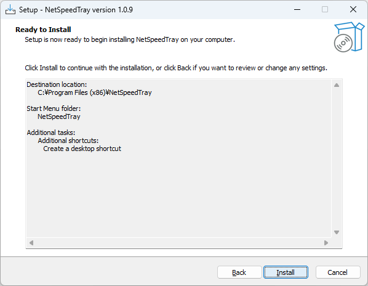Click the up arrow of the vertical scrollbar
368x286 pixels.
point(337,85)
